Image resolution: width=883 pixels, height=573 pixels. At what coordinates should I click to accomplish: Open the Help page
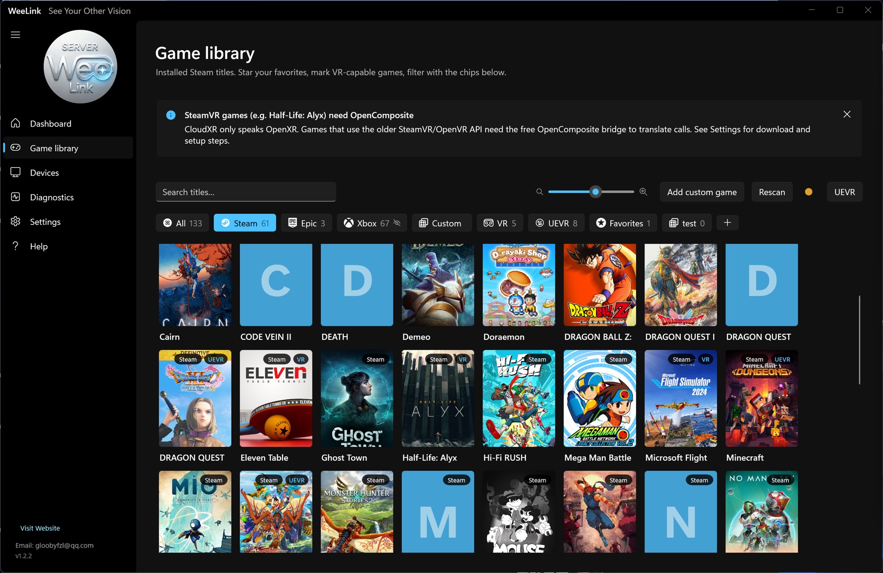68,246
